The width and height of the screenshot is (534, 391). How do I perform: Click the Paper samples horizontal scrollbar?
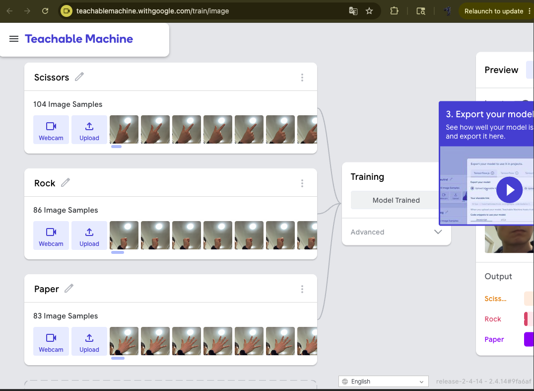118,358
